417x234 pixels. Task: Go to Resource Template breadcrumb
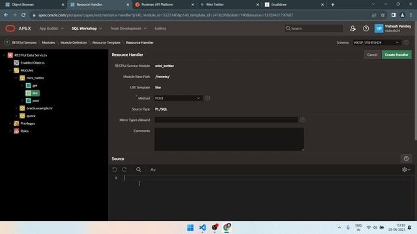tap(106, 42)
